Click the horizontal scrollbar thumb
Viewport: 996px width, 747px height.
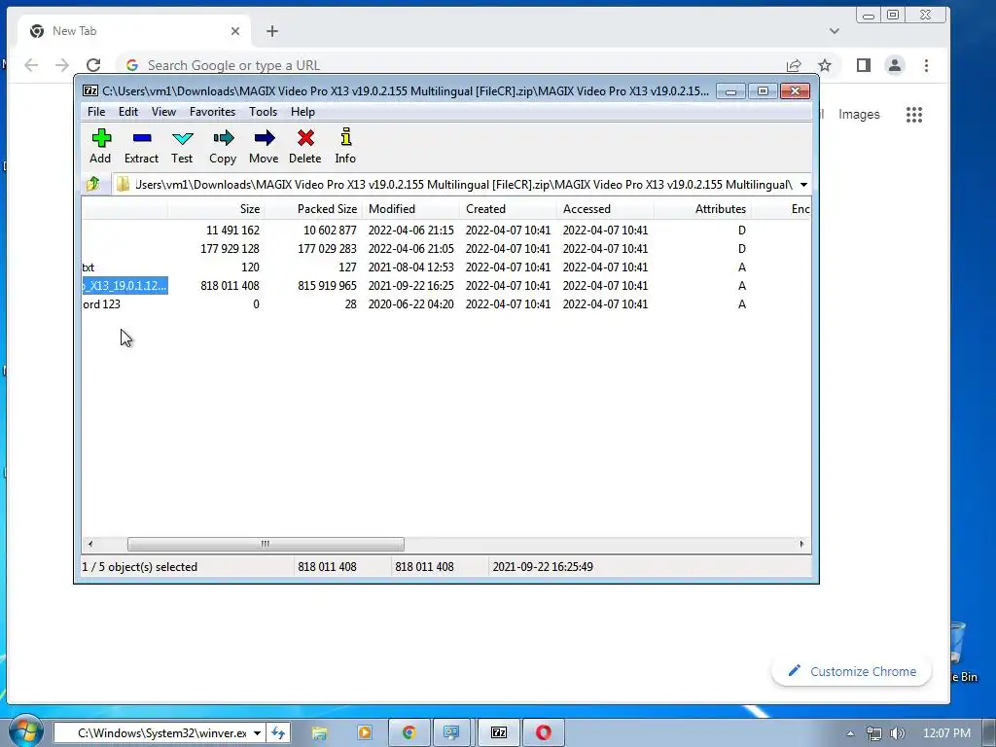pos(266,544)
